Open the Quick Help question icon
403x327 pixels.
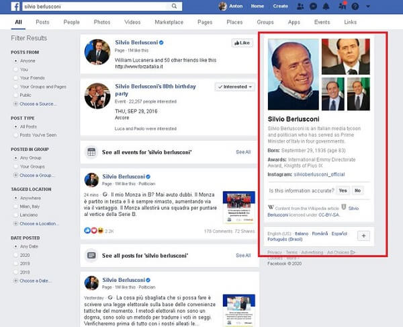pos(355,6)
